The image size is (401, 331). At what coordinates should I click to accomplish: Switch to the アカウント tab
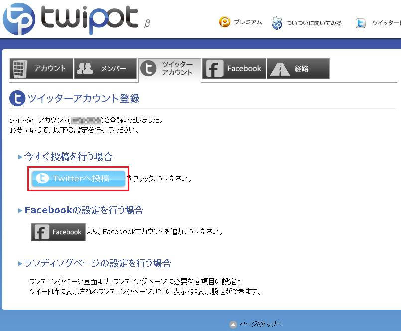(x=41, y=69)
